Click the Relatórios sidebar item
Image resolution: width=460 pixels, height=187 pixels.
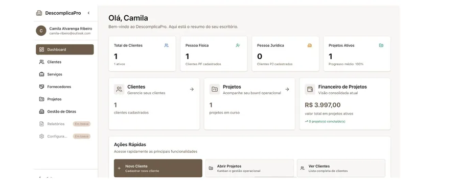point(65,124)
